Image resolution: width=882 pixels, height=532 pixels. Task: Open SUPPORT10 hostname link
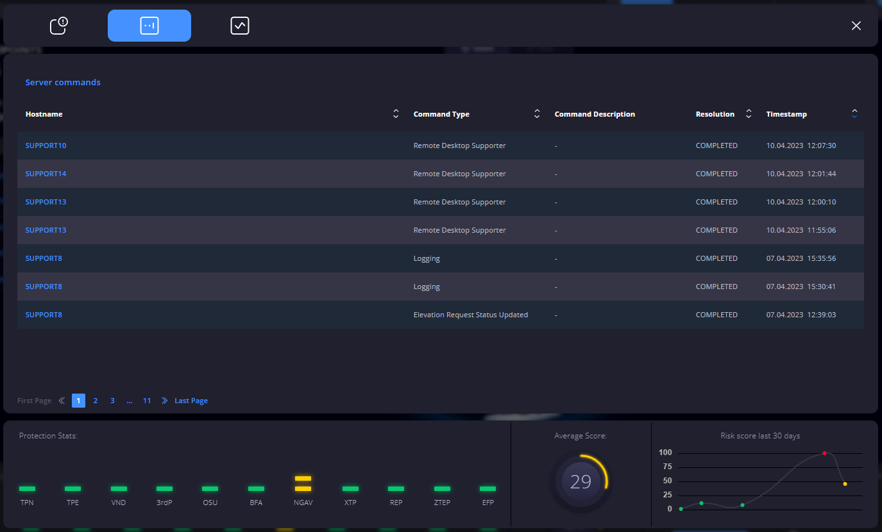46,145
